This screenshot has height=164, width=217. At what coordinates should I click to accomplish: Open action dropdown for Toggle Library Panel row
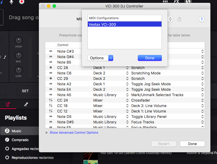coord(202,116)
